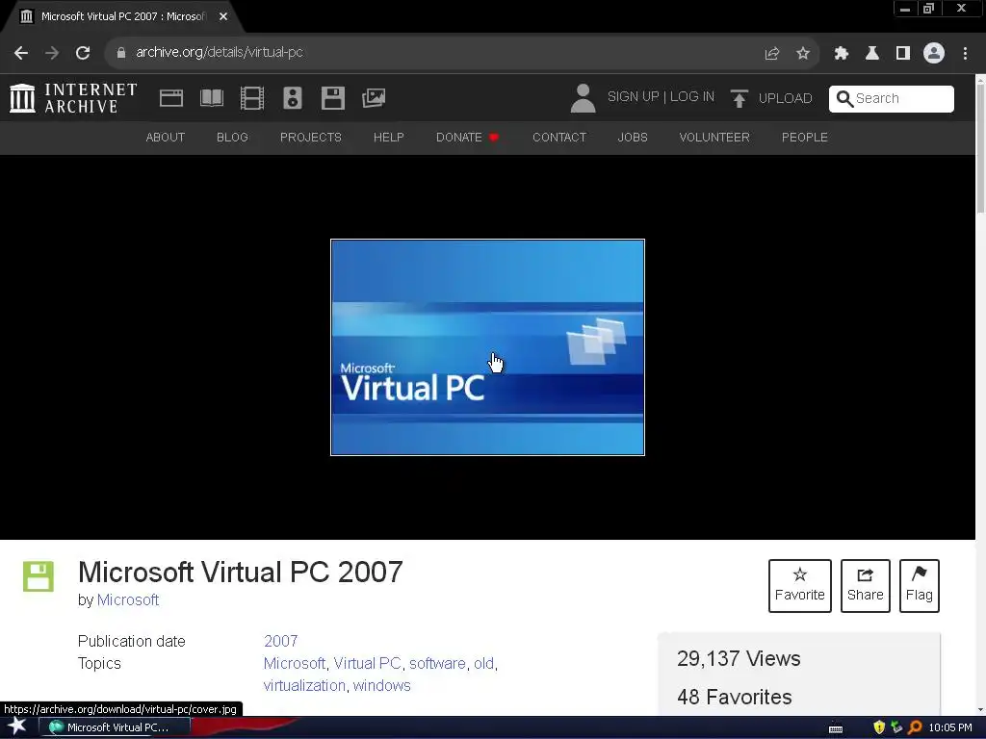Click the share page icon in address bar
986x739 pixels.
(772, 54)
